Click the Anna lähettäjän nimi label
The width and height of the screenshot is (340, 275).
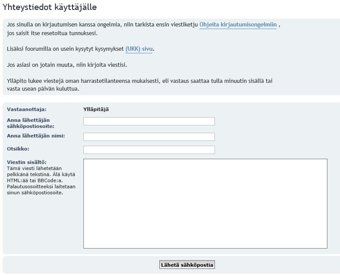36,136
